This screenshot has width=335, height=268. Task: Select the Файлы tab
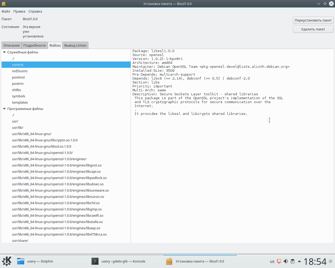(x=55, y=45)
